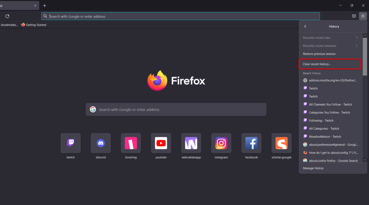This screenshot has width=369, height=205.
Task: Choose Clear recent history
Action: (x=330, y=64)
